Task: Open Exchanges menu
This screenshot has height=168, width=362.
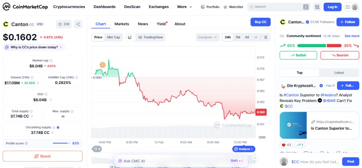Action: click(x=159, y=7)
